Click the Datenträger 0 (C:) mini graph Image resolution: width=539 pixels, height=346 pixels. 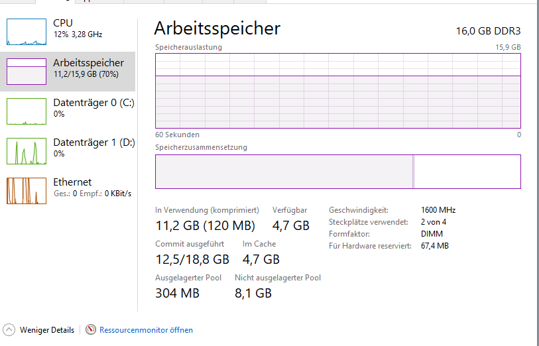point(27,111)
